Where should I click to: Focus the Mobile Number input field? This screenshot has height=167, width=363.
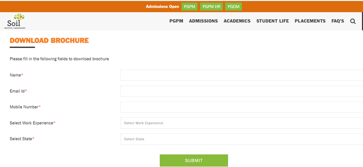tap(242, 107)
